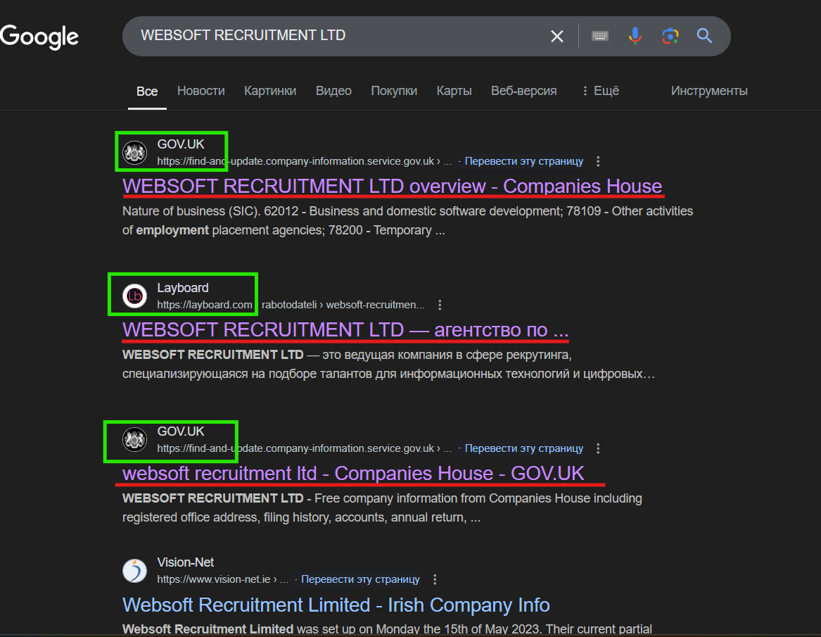The height and width of the screenshot is (637, 821).
Task: Open the on-screen keyboard icon
Action: 600,36
